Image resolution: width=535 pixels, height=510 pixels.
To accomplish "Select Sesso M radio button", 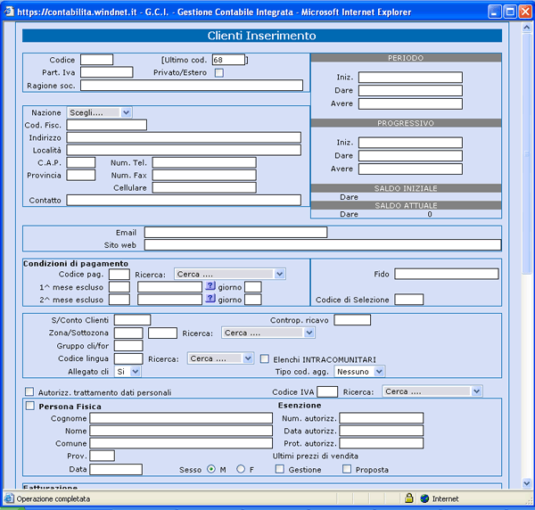I will pos(211,469).
